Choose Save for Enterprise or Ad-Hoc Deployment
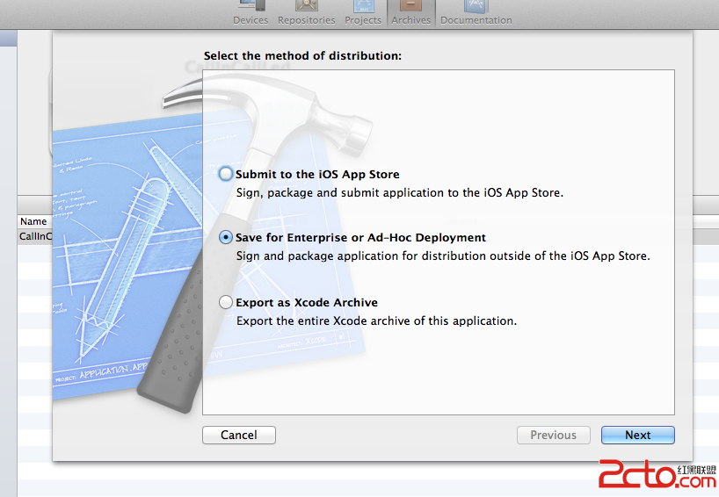719x497 pixels. [x=227, y=237]
